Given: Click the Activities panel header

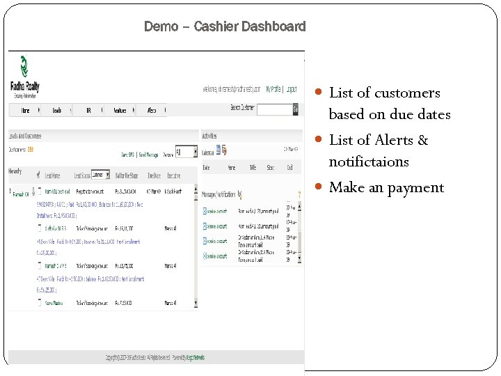Looking at the screenshot, I should 252,136.
